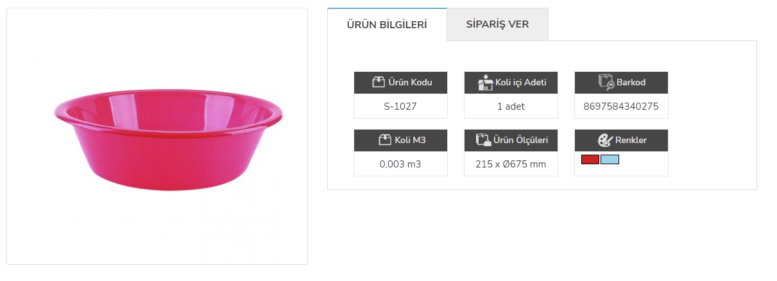Viewport: 777px width, 281px height.
Task: Click the Koli içi Adeti header label
Action: pyautogui.click(x=521, y=82)
